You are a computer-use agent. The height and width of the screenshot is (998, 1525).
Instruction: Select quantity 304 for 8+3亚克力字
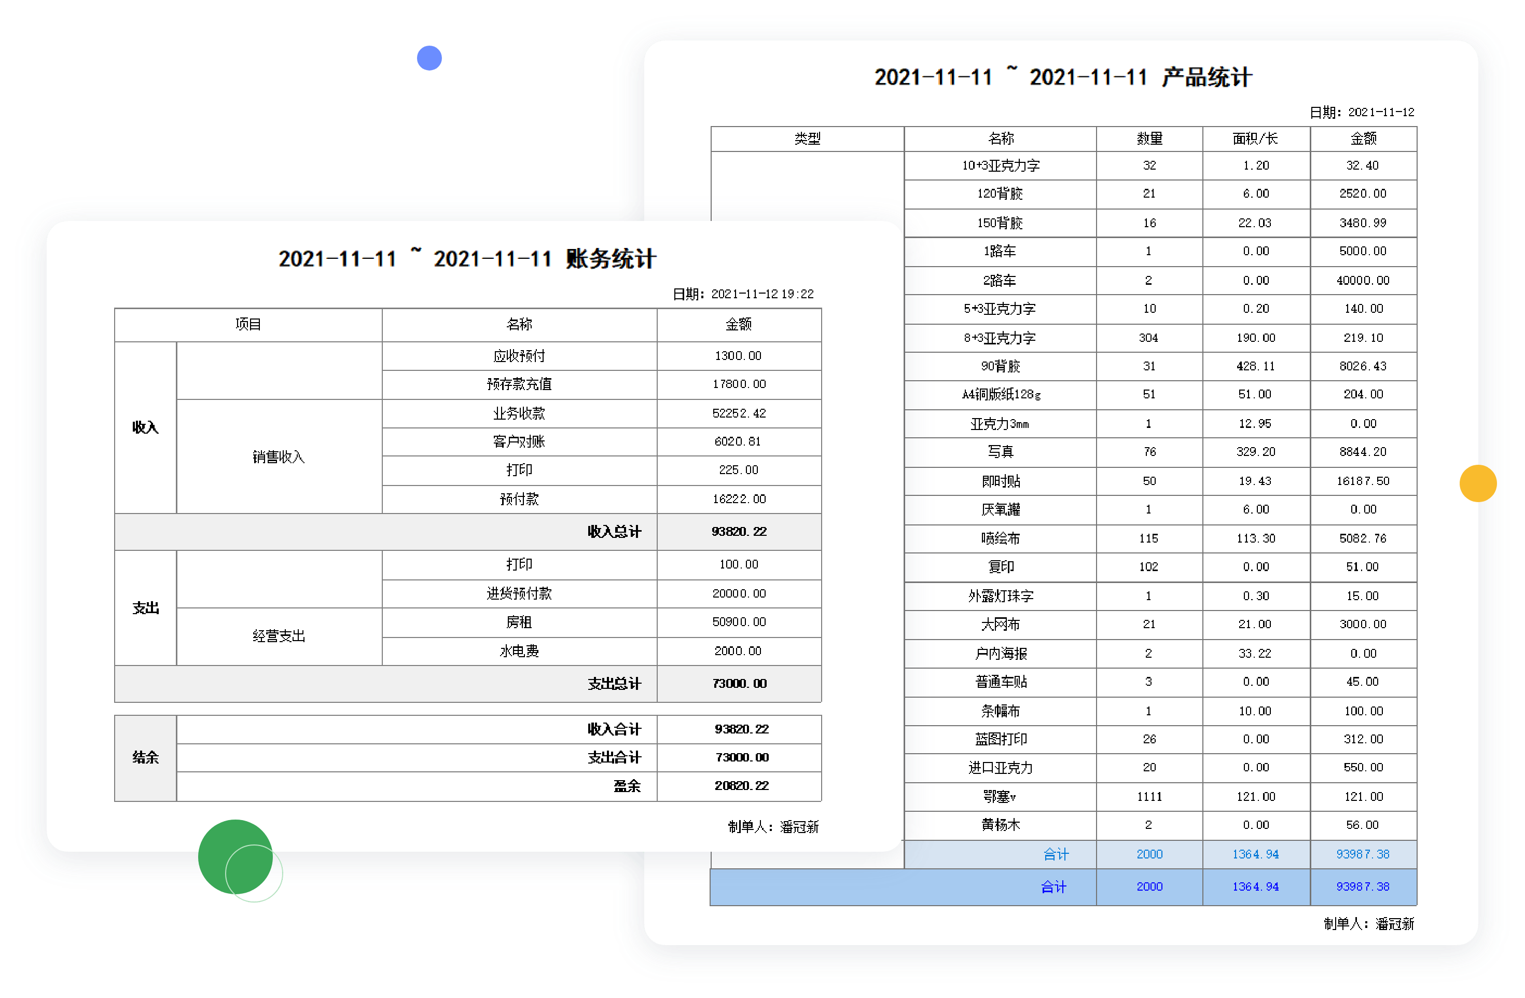1149,338
